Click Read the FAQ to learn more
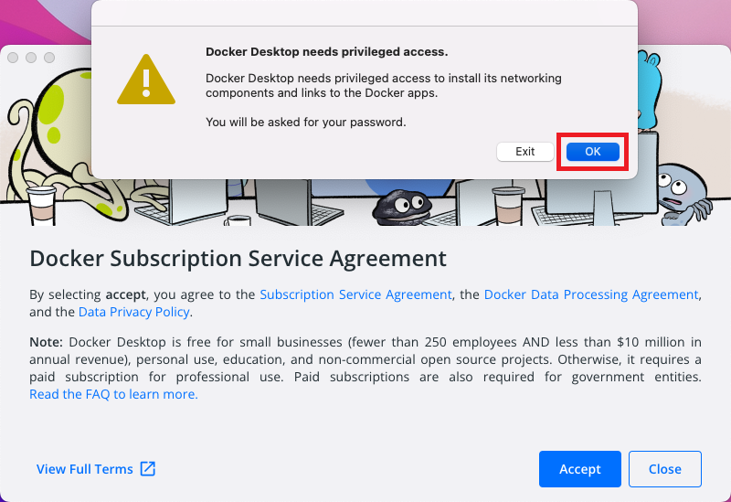 click(113, 394)
